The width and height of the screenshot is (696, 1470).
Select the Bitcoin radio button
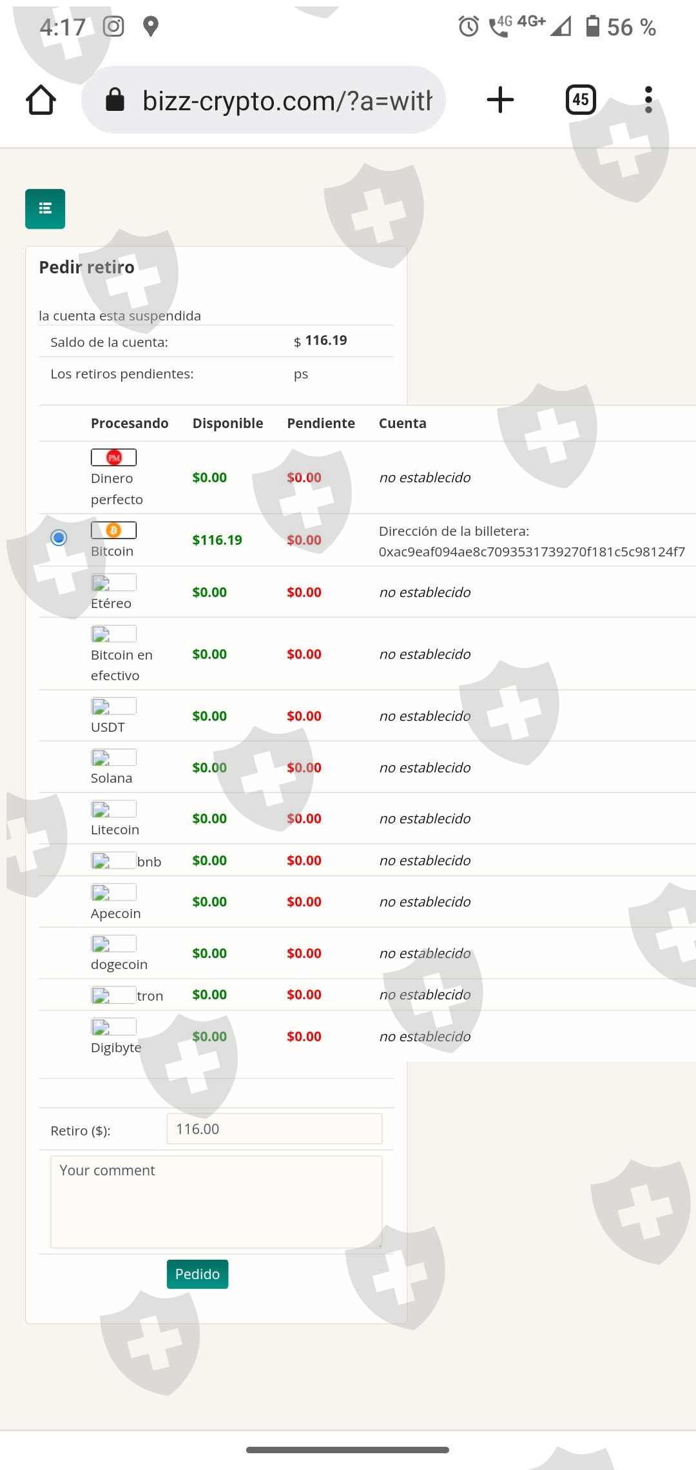(59, 537)
